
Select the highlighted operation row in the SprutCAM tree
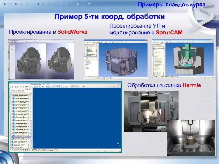point(21,137)
